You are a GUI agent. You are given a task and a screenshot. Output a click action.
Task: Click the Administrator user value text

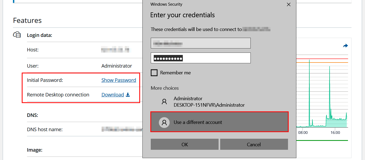click(x=117, y=66)
